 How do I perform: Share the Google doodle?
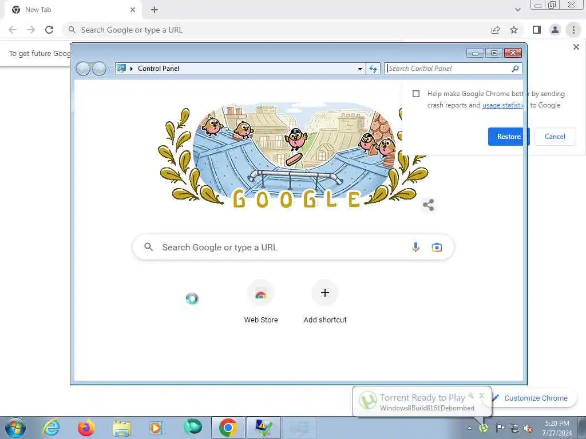[x=428, y=205]
